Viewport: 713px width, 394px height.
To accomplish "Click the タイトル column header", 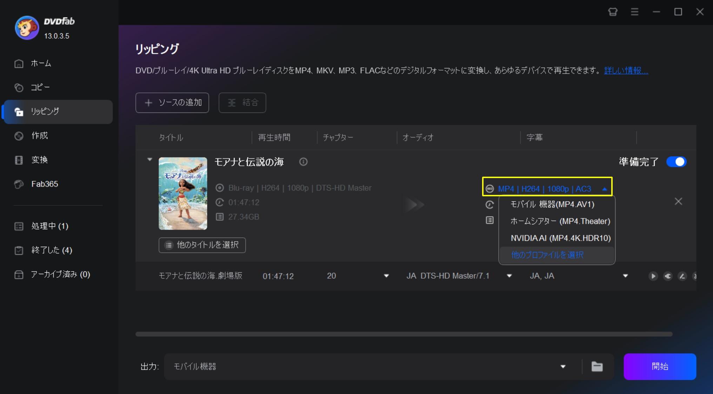I will (x=171, y=138).
